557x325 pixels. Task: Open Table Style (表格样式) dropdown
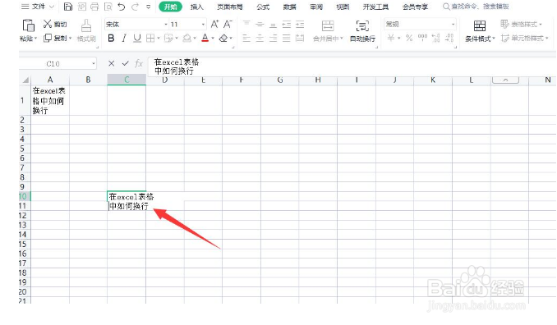pos(521,24)
